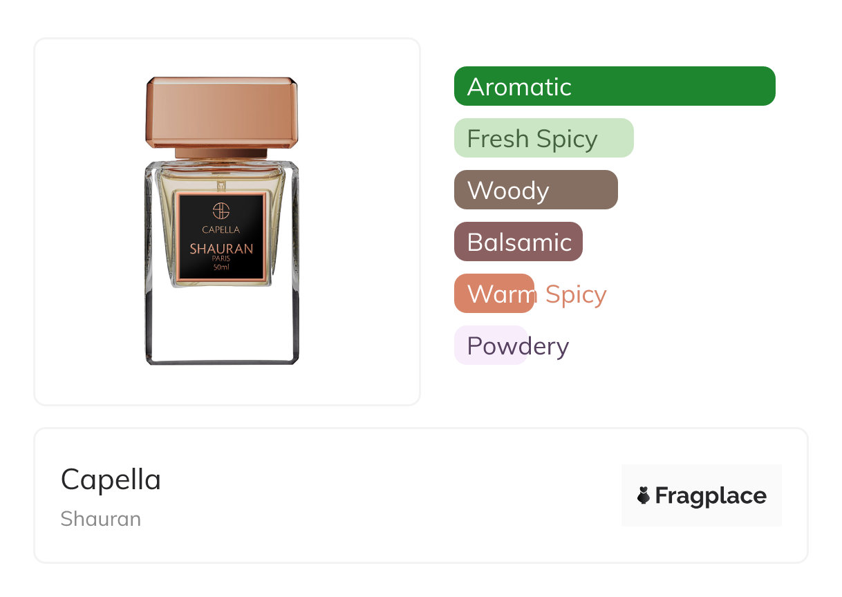Click the clear glass base of the bottle
The height and width of the screenshot is (597, 842).
coord(222,325)
